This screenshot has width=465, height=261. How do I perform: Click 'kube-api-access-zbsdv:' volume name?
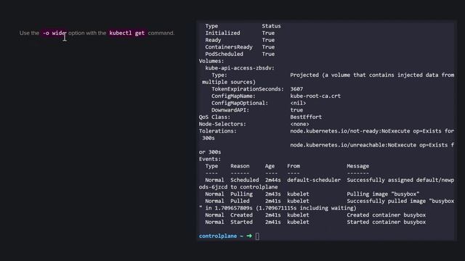[x=240, y=68]
